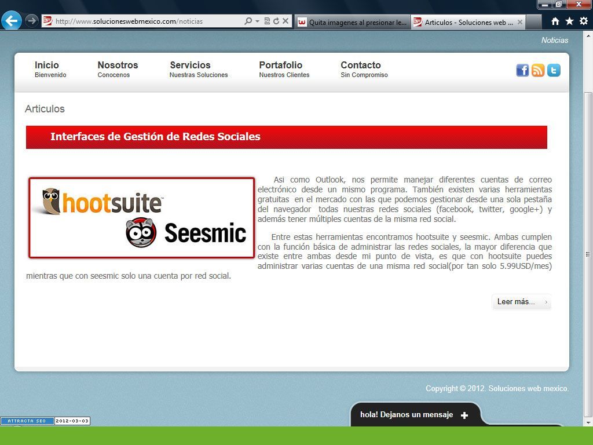Open the Inicio Bienvenido menu item
This screenshot has width=593, height=445.
click(50, 70)
